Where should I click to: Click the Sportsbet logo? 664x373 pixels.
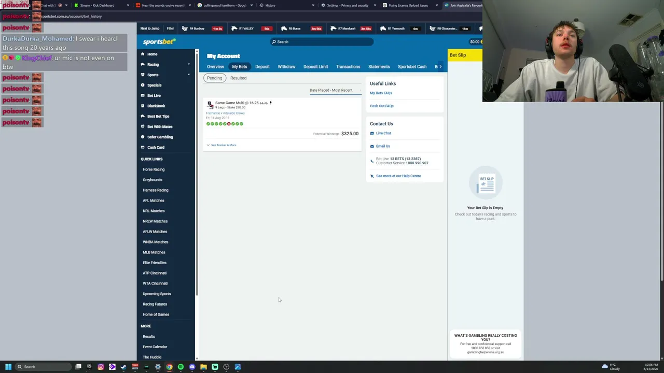[x=159, y=41]
